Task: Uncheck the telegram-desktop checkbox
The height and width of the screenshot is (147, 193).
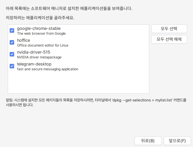Action: (x=12, y=66)
